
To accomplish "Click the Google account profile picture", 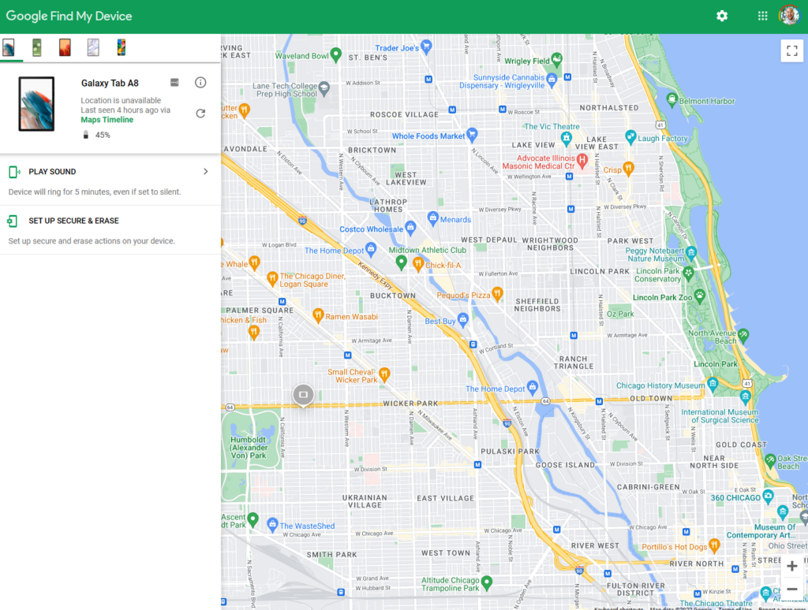I will tap(789, 16).
